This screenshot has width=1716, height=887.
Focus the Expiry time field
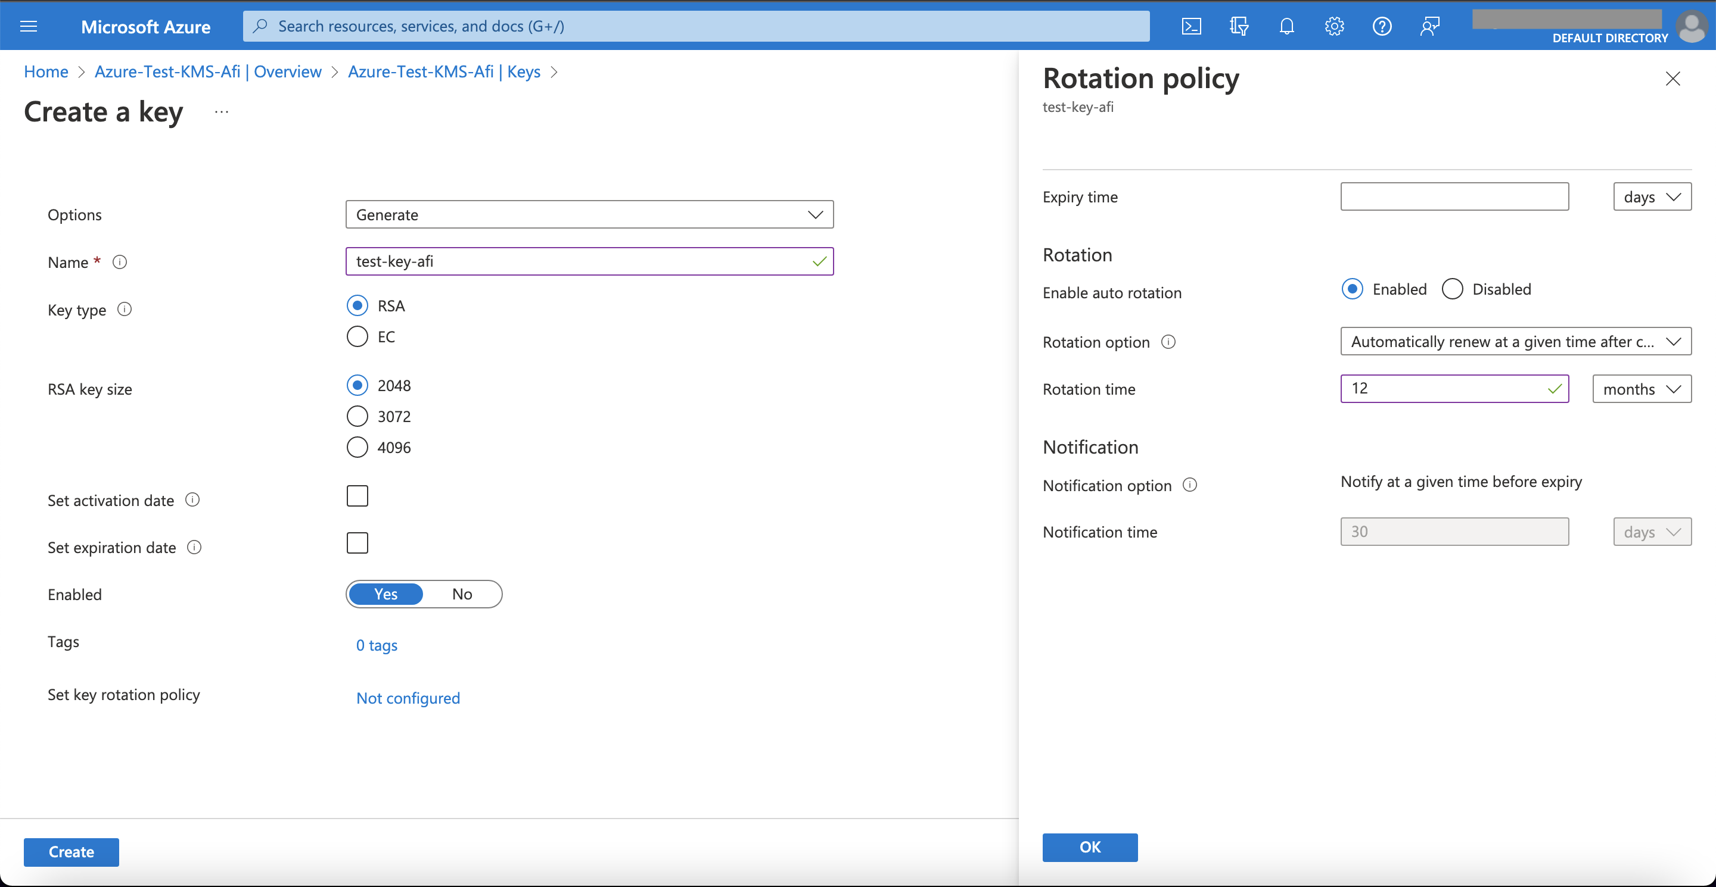pos(1454,197)
